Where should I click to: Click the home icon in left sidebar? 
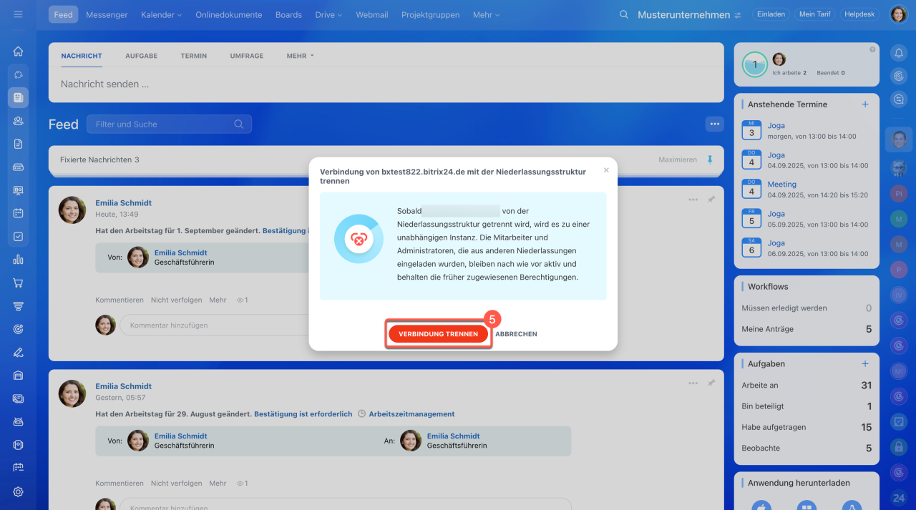[18, 52]
